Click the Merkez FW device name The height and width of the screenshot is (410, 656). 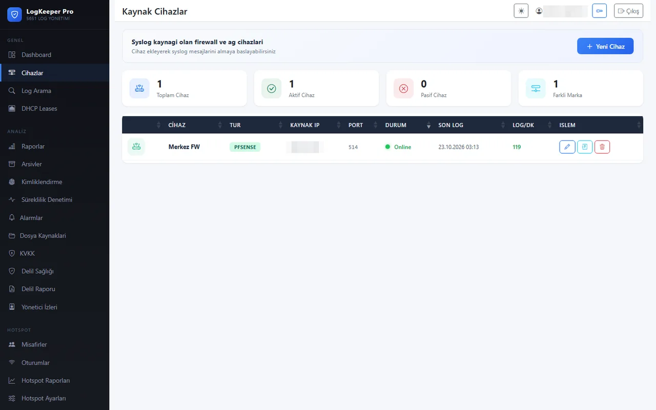click(x=184, y=147)
